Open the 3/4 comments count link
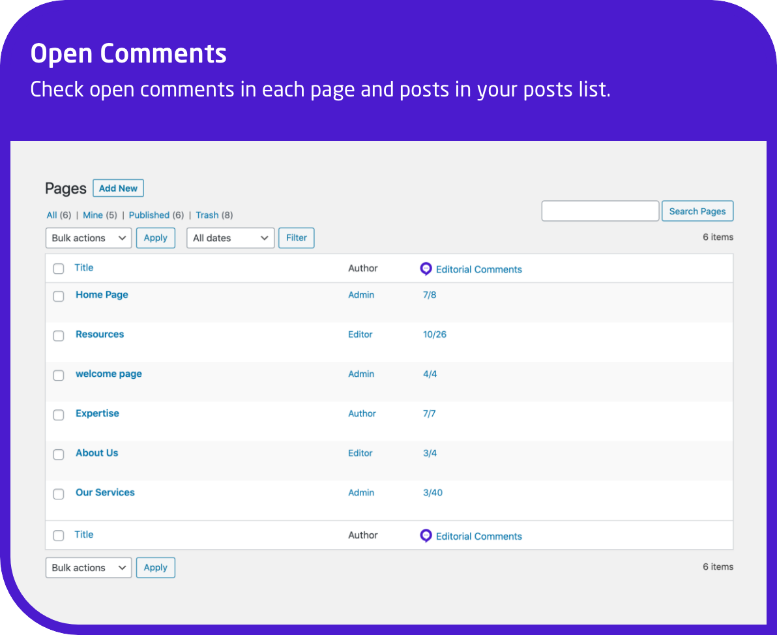 430,453
